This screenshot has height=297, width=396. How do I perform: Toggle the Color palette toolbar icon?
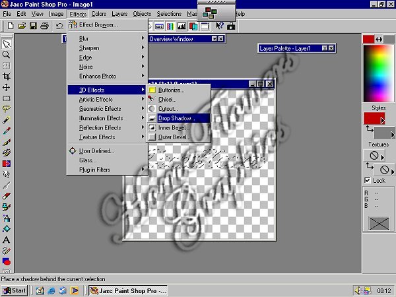point(170,26)
